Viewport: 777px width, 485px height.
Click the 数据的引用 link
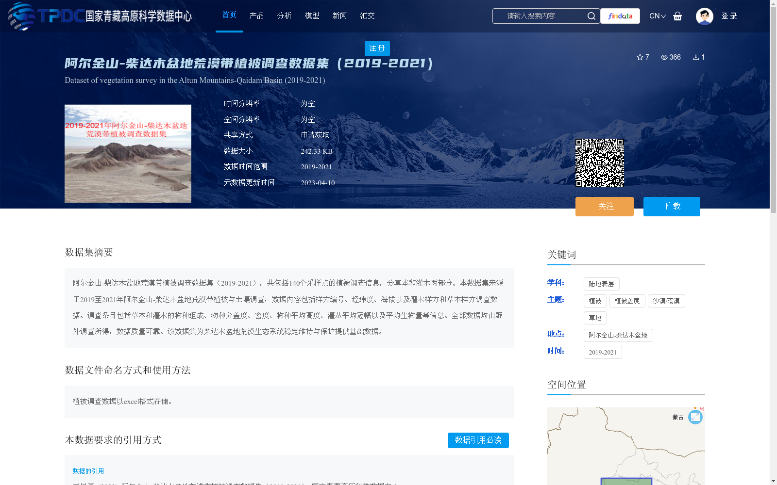[88, 471]
